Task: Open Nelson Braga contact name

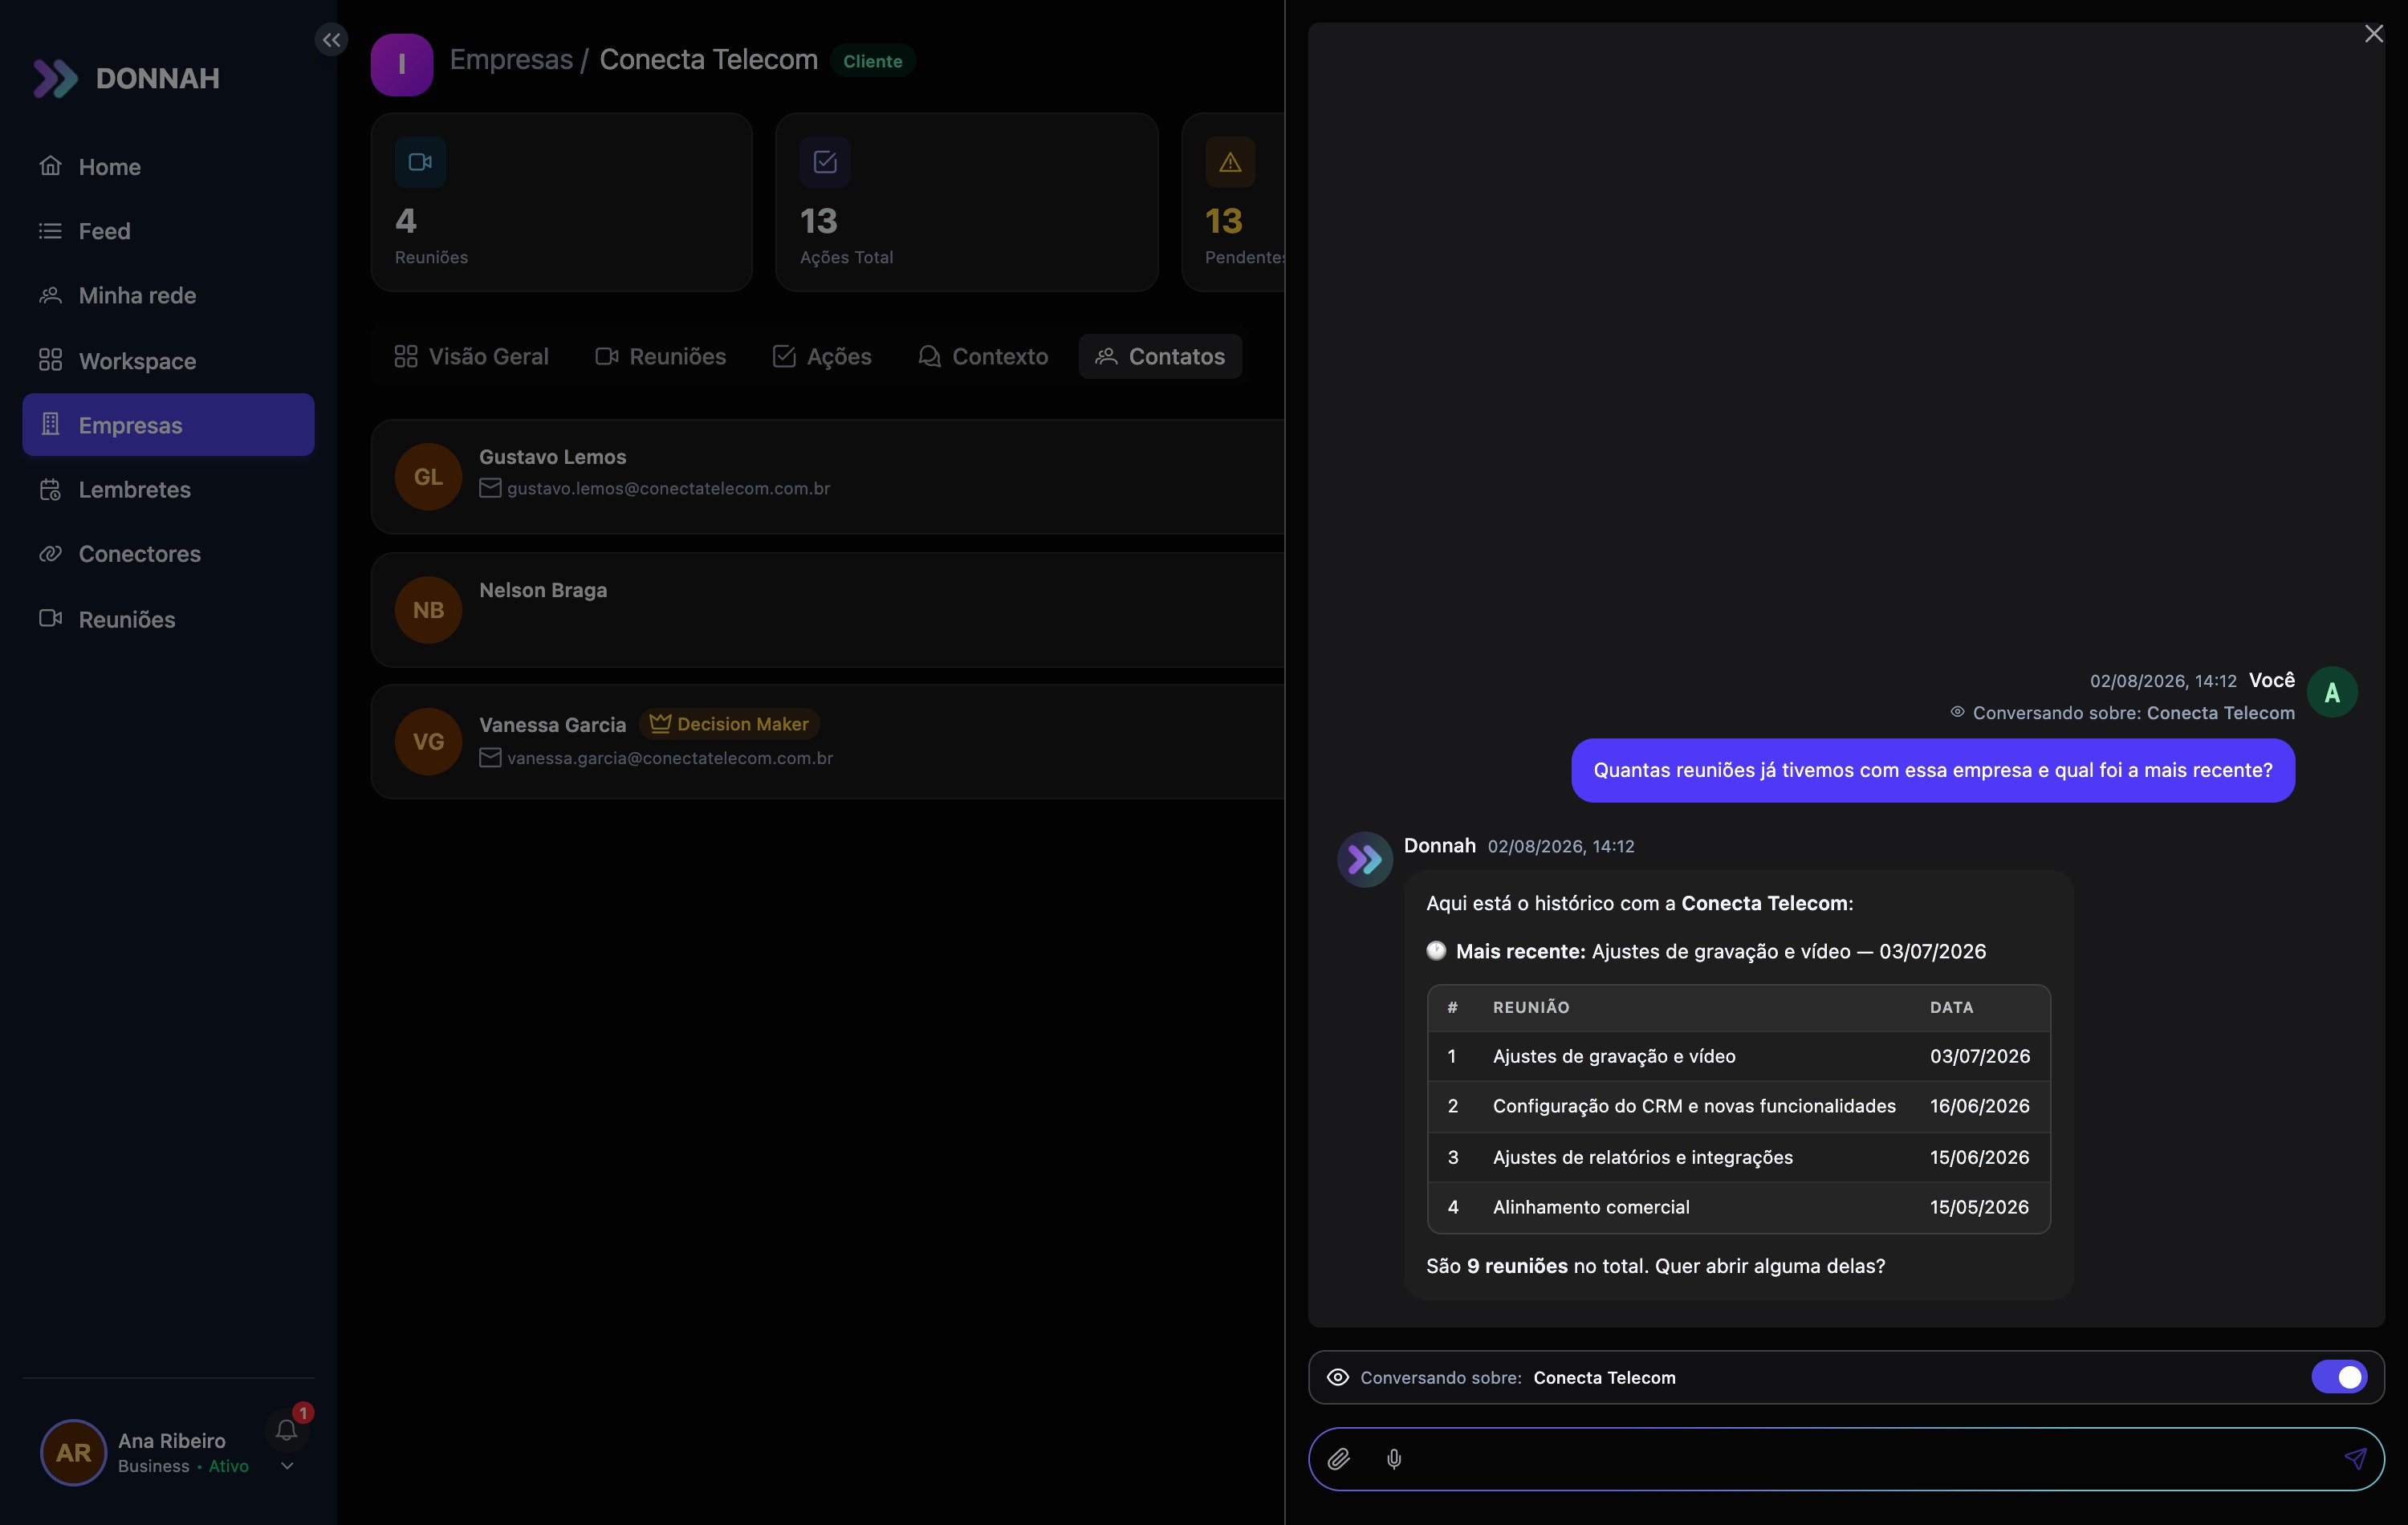Action: click(x=543, y=590)
